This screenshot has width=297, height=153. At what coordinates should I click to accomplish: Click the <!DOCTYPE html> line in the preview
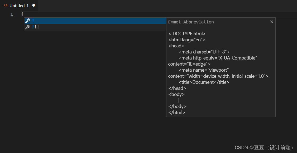[x=187, y=33]
